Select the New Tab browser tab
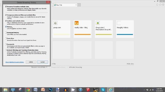Viewport: 165px width, 92px height. (x=65, y=5)
